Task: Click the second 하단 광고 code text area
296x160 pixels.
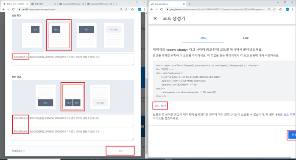Action: pos(73,134)
